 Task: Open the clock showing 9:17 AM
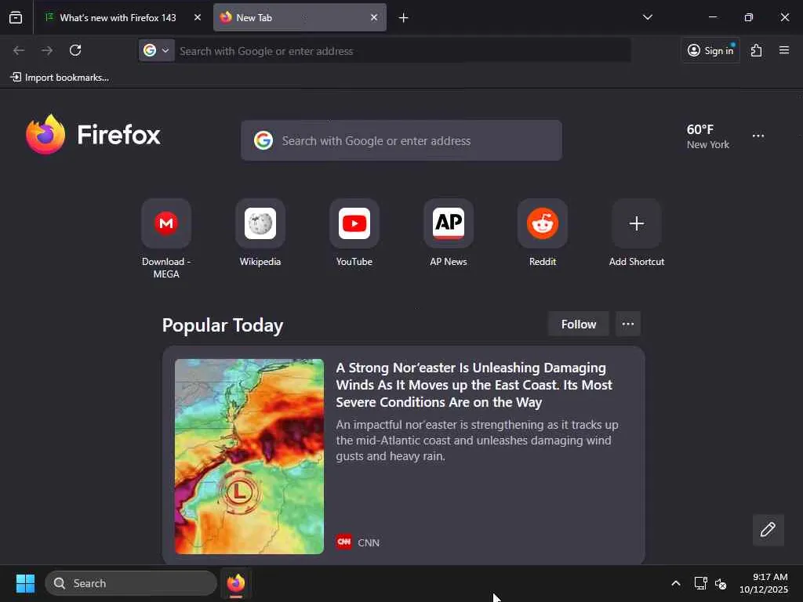[x=764, y=583]
